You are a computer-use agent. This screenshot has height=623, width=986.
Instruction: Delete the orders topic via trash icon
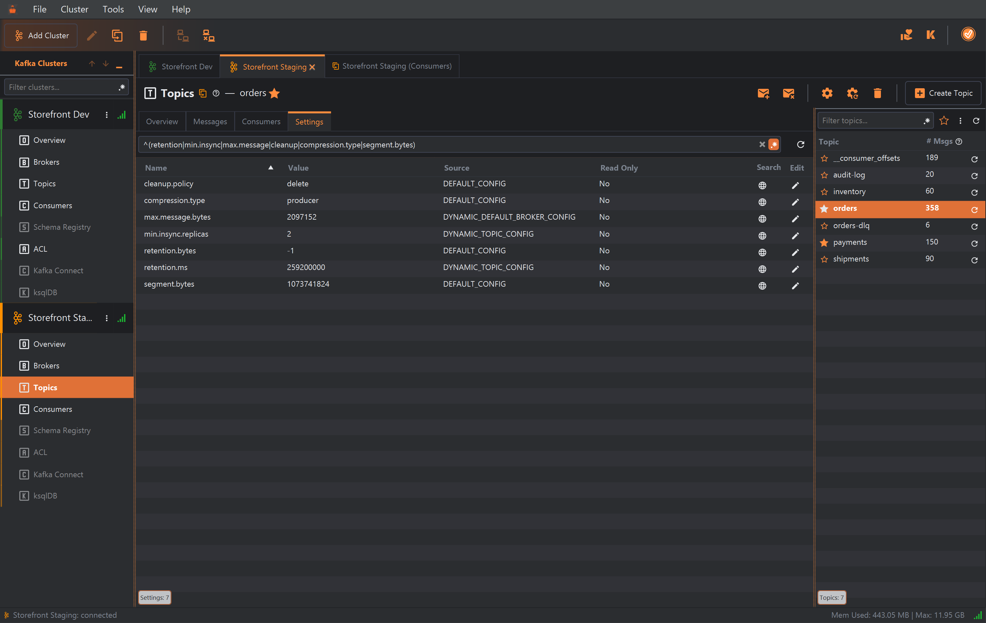pyautogui.click(x=878, y=93)
